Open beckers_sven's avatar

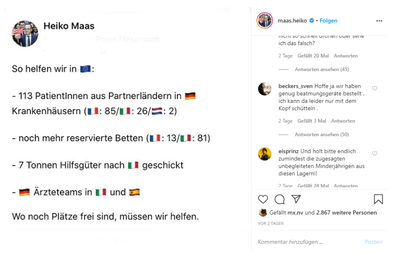[x=265, y=89]
